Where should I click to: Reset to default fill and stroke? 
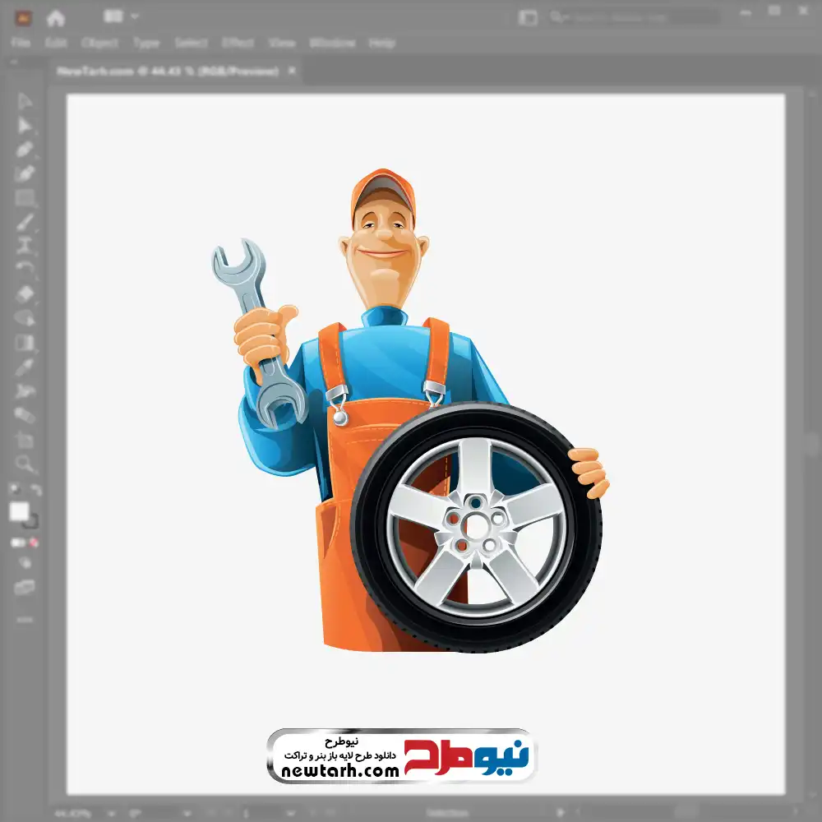13,490
